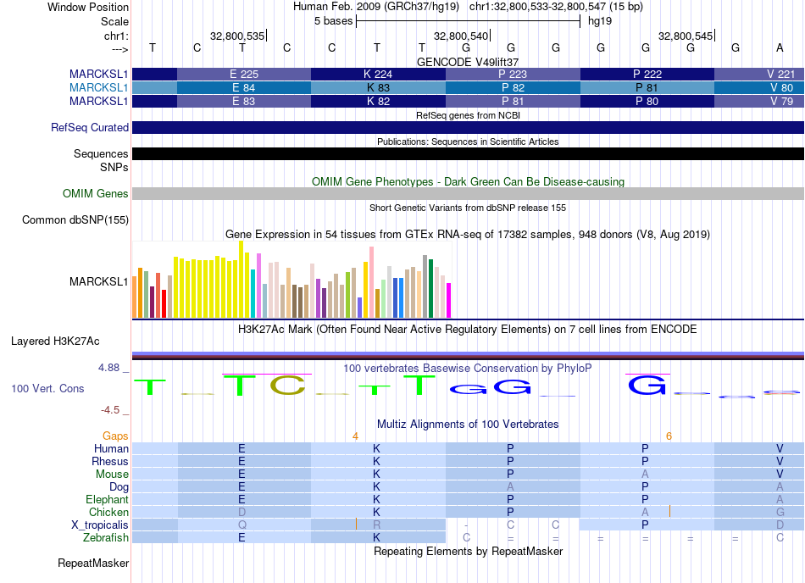This screenshot has height=583, width=805.
Task: Click the large blue G in PhyloP logo
Action: [x=647, y=385]
